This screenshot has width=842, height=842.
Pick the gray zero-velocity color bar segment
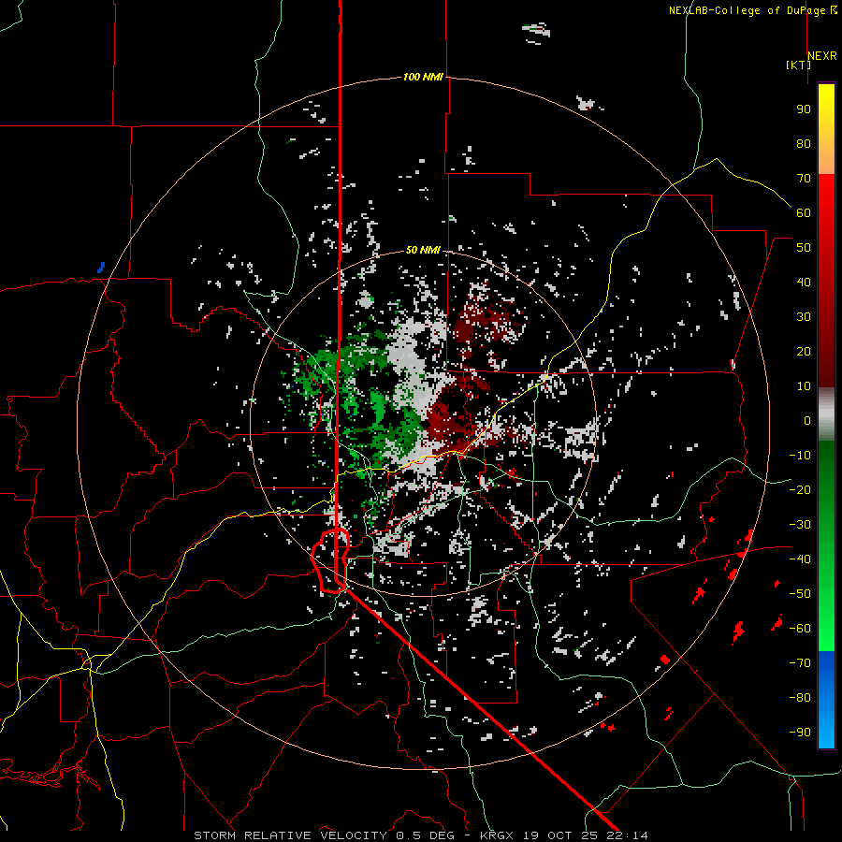(826, 414)
